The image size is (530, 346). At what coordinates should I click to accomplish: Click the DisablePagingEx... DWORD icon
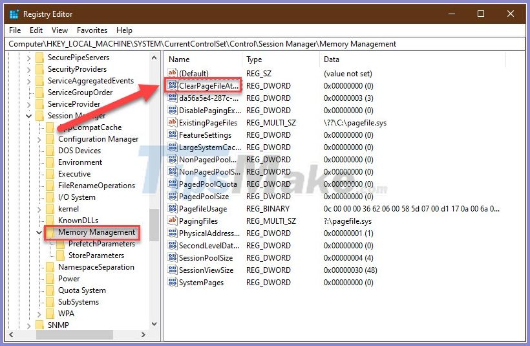pos(173,110)
